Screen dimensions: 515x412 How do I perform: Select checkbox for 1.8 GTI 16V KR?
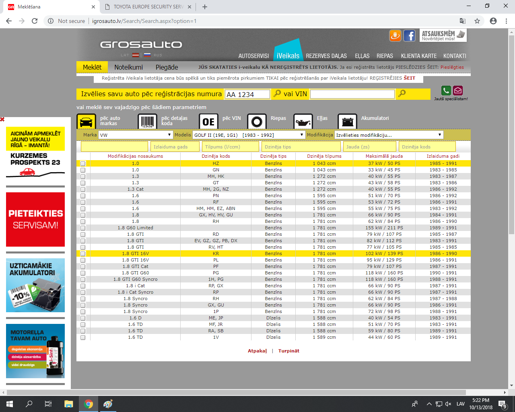(x=83, y=254)
